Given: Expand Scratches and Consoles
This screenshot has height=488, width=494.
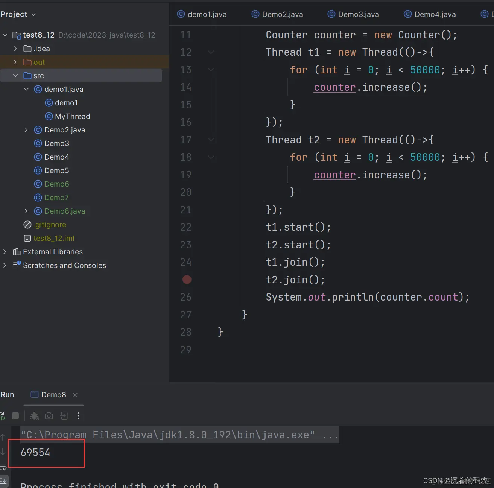Looking at the screenshot, I should click(5, 265).
